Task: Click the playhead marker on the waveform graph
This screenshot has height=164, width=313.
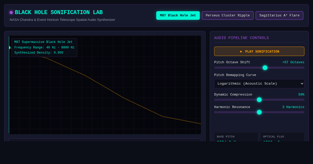Action: click(x=9, y=48)
